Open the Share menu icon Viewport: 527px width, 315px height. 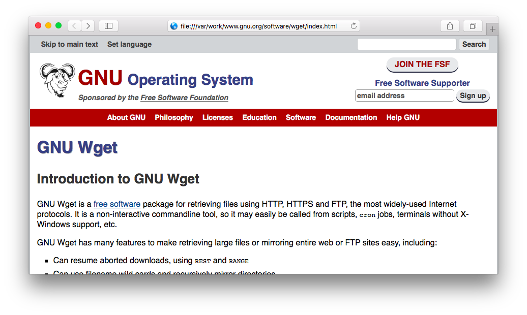450,25
